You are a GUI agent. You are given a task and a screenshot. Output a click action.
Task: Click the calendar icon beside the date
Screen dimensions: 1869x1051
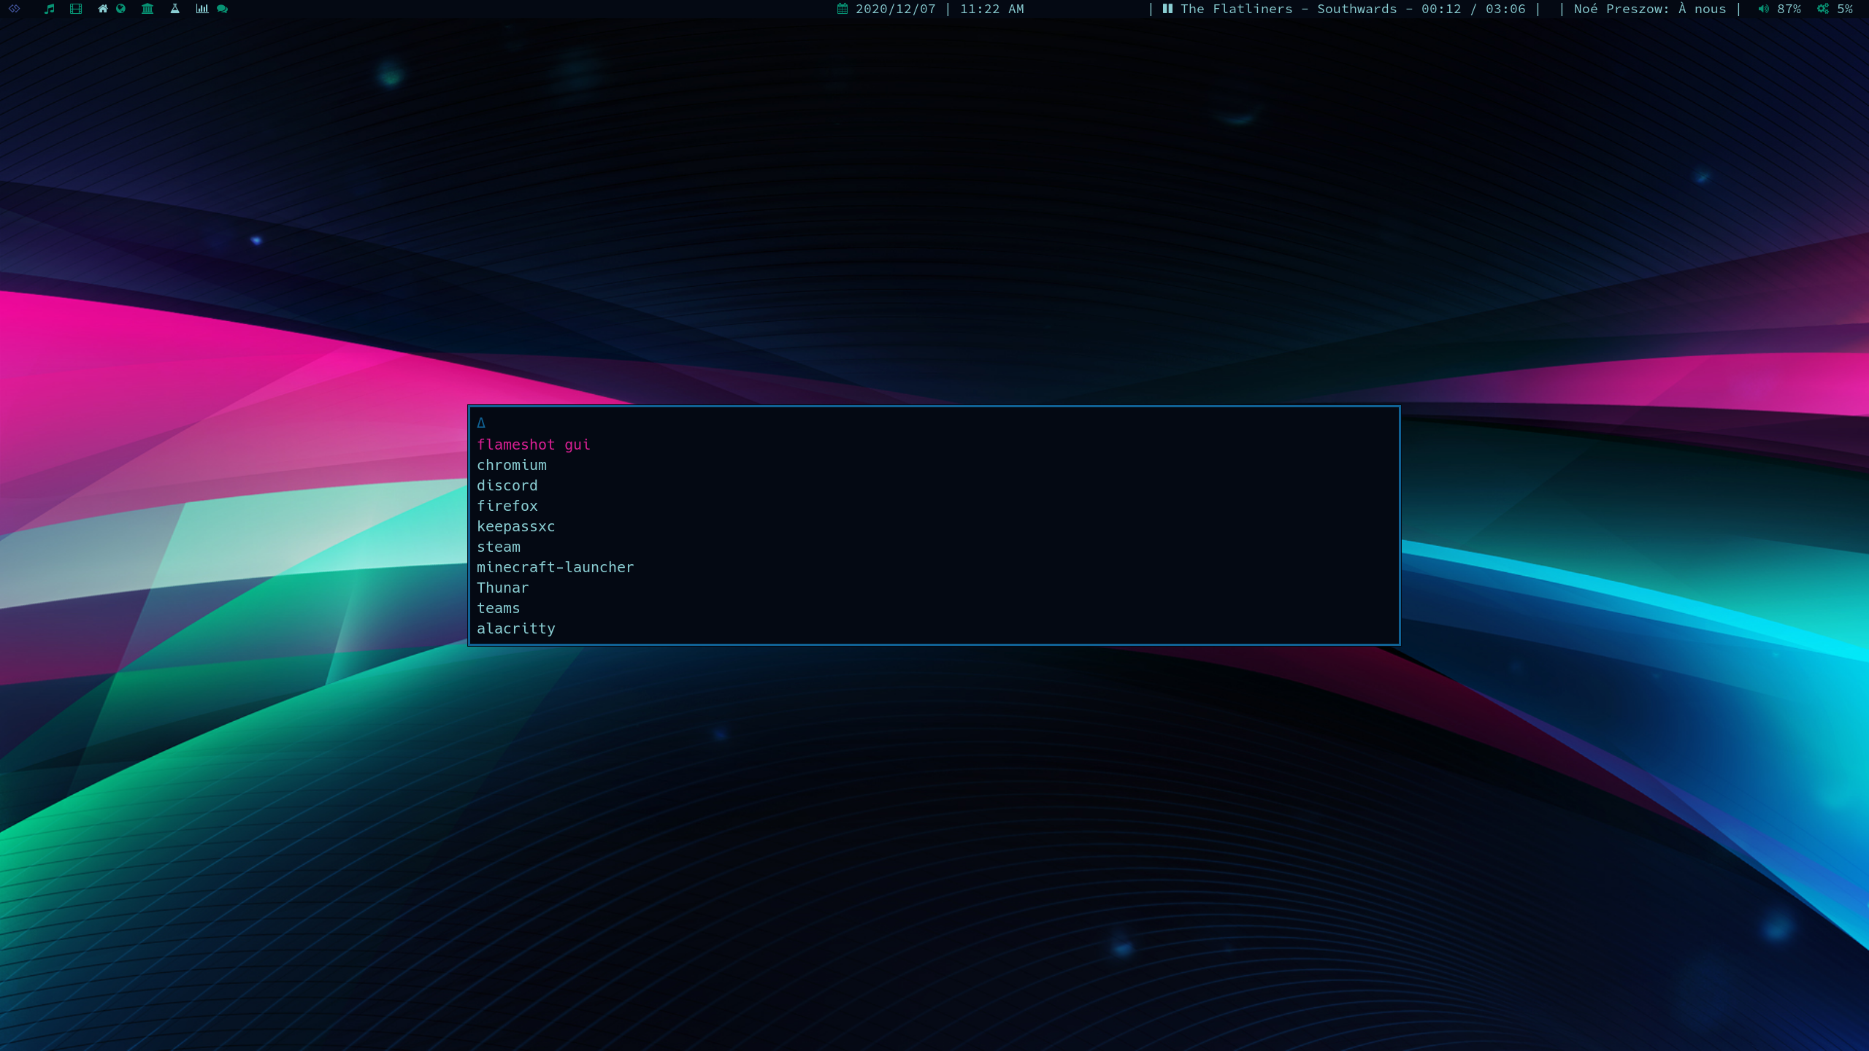[843, 9]
